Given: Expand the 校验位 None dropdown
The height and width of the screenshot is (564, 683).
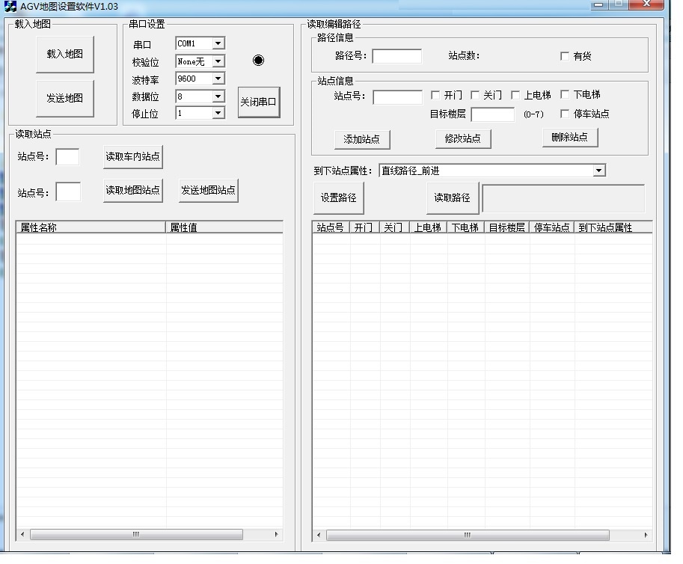Looking at the screenshot, I should pyautogui.click(x=218, y=61).
